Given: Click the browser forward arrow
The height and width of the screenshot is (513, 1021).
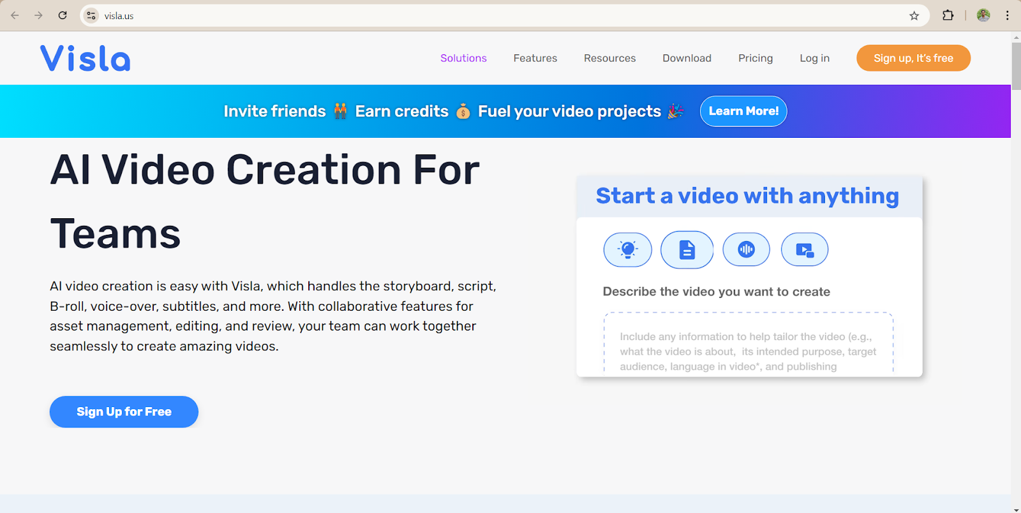Looking at the screenshot, I should coord(39,15).
